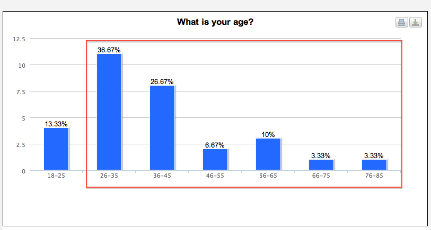Screen dimensions: 431x230
Task: Click the download chart icon
Action: click(x=415, y=22)
